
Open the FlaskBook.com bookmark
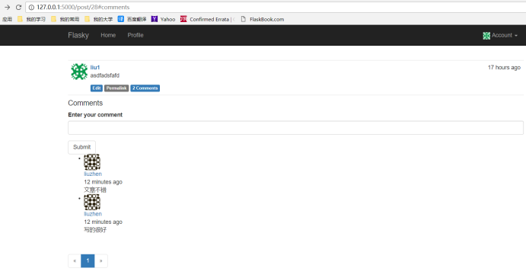click(x=263, y=19)
